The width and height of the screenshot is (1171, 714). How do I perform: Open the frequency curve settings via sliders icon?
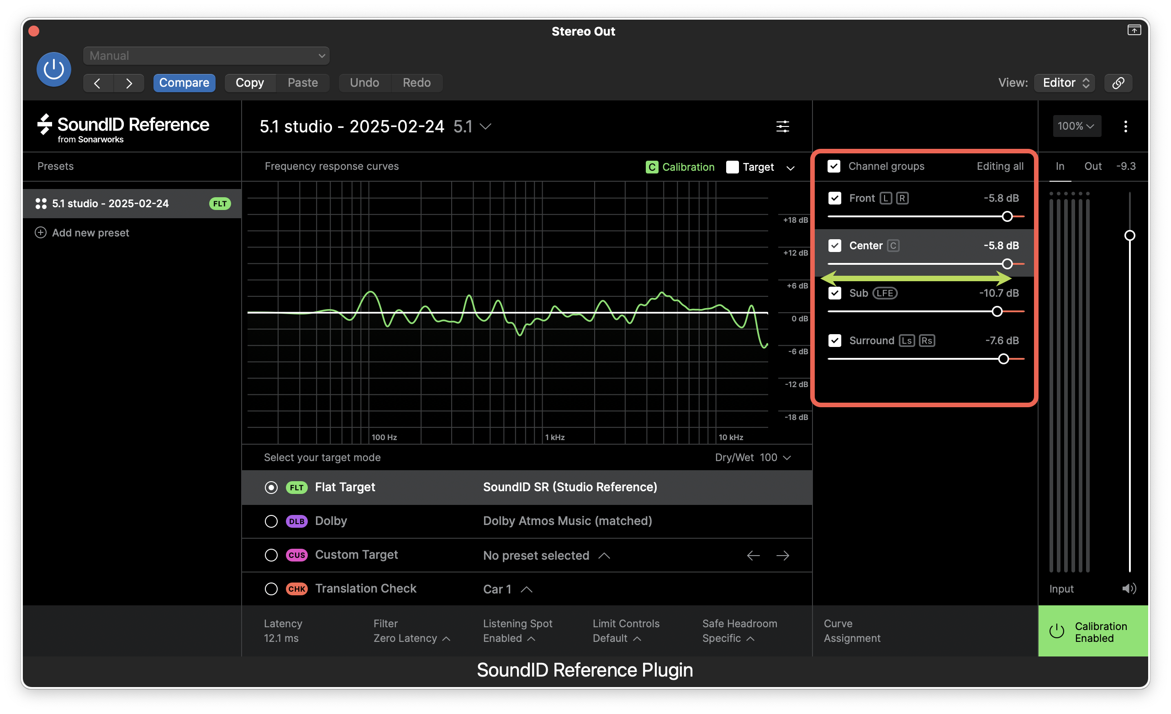coord(783,126)
